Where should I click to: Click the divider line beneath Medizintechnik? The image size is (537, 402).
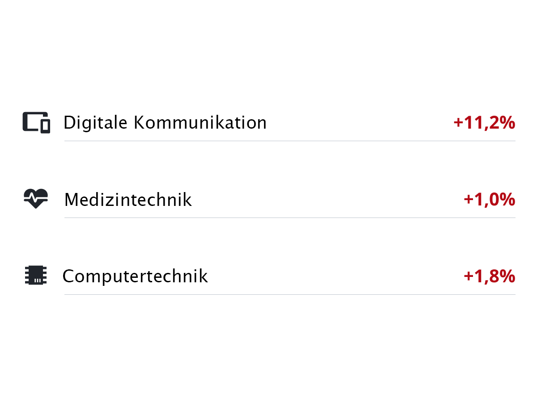tap(290, 218)
